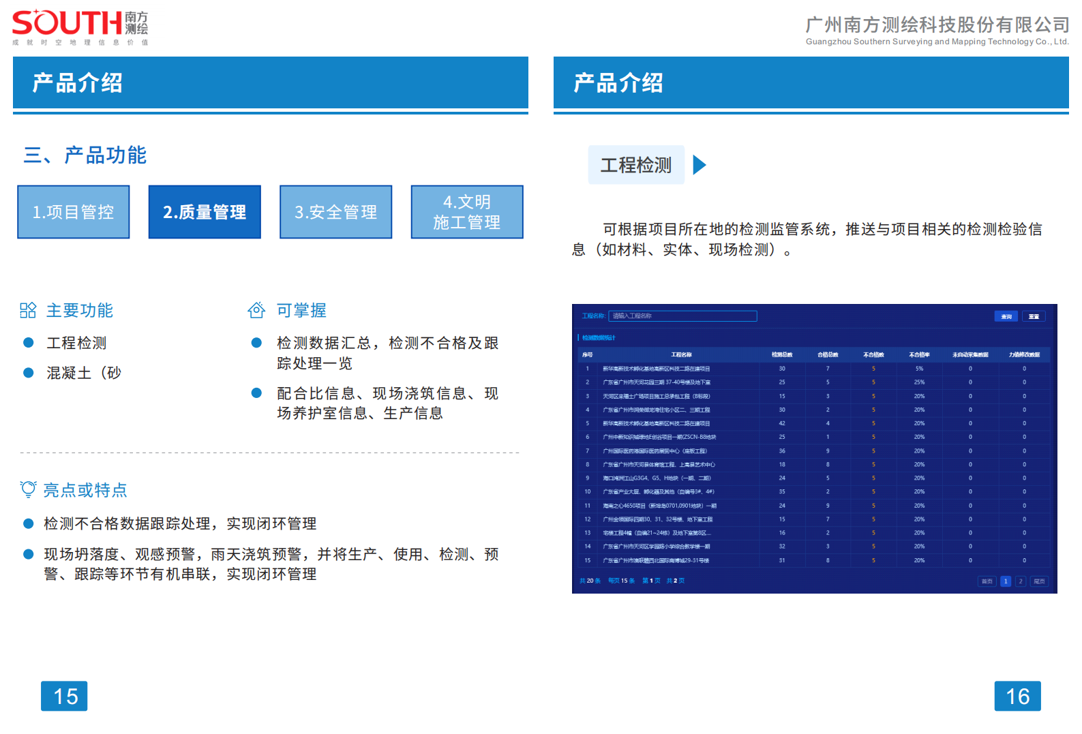
Task: Click the 三、产品功能 heading
Action: (x=85, y=155)
